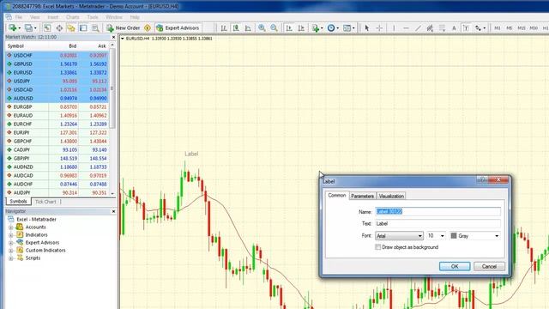Open the Help menu
Viewport: 549px width, 309px height.
point(135,17)
